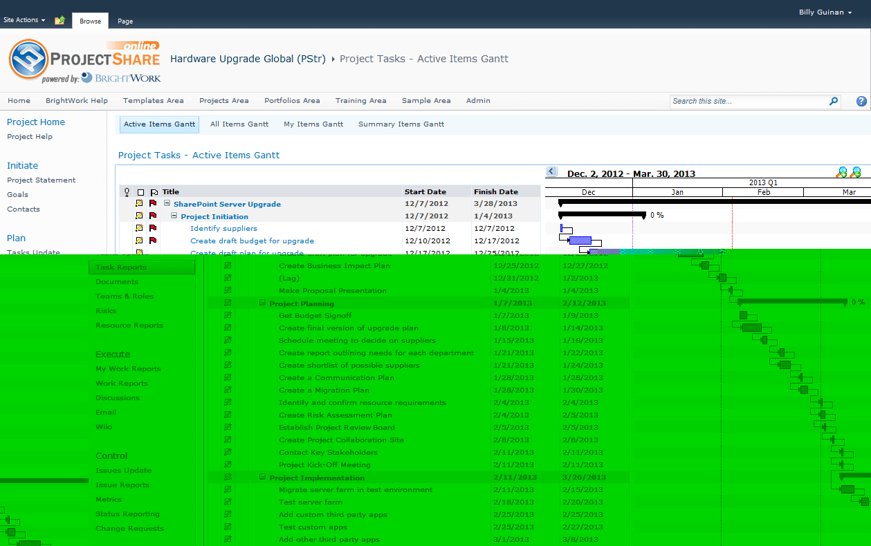Screen dimensions: 871x546
Task: Click the Navigate Up folder icon
Action: [x=59, y=21]
